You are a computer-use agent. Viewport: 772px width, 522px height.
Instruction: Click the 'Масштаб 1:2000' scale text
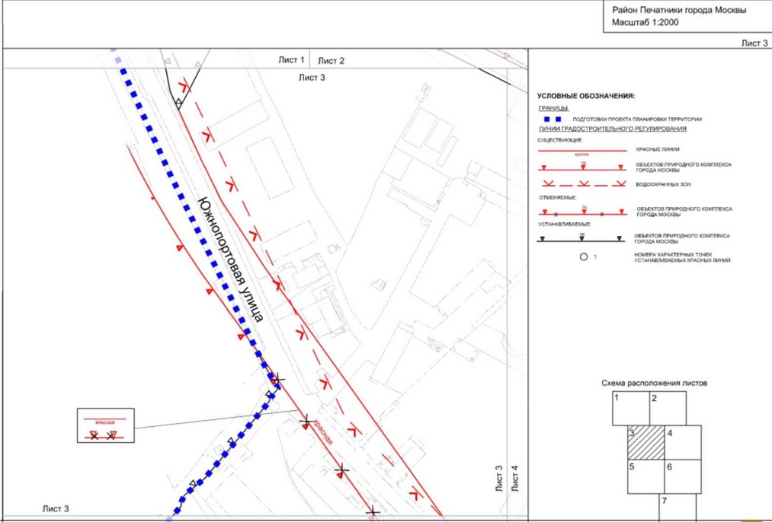645,23
